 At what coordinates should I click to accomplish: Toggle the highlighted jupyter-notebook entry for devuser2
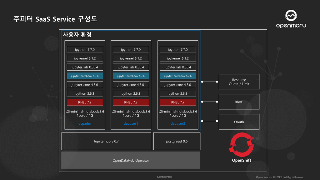point(177,76)
